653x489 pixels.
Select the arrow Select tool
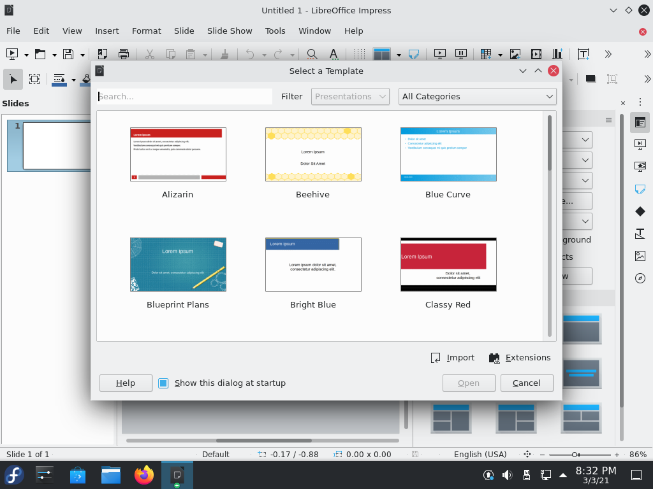pos(13,79)
